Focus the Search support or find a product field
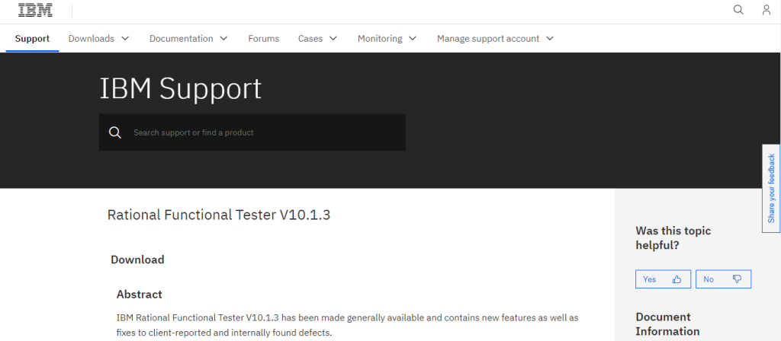This screenshot has width=781, height=341. tap(252, 132)
